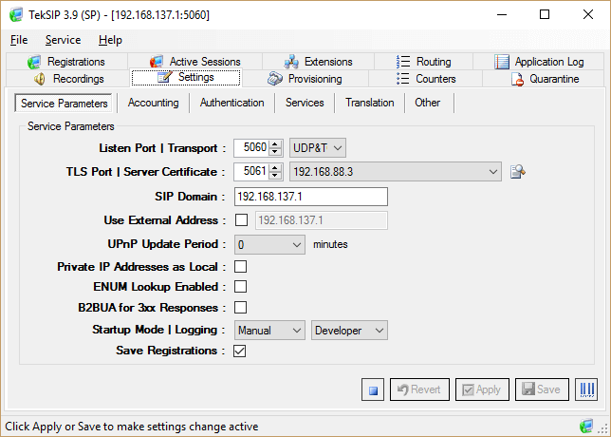Switch to the Services sub-tab
Viewport: 611px width, 437px height.
[x=305, y=103]
